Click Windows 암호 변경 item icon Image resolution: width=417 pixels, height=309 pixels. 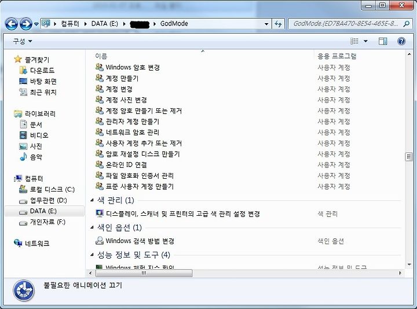click(x=100, y=67)
